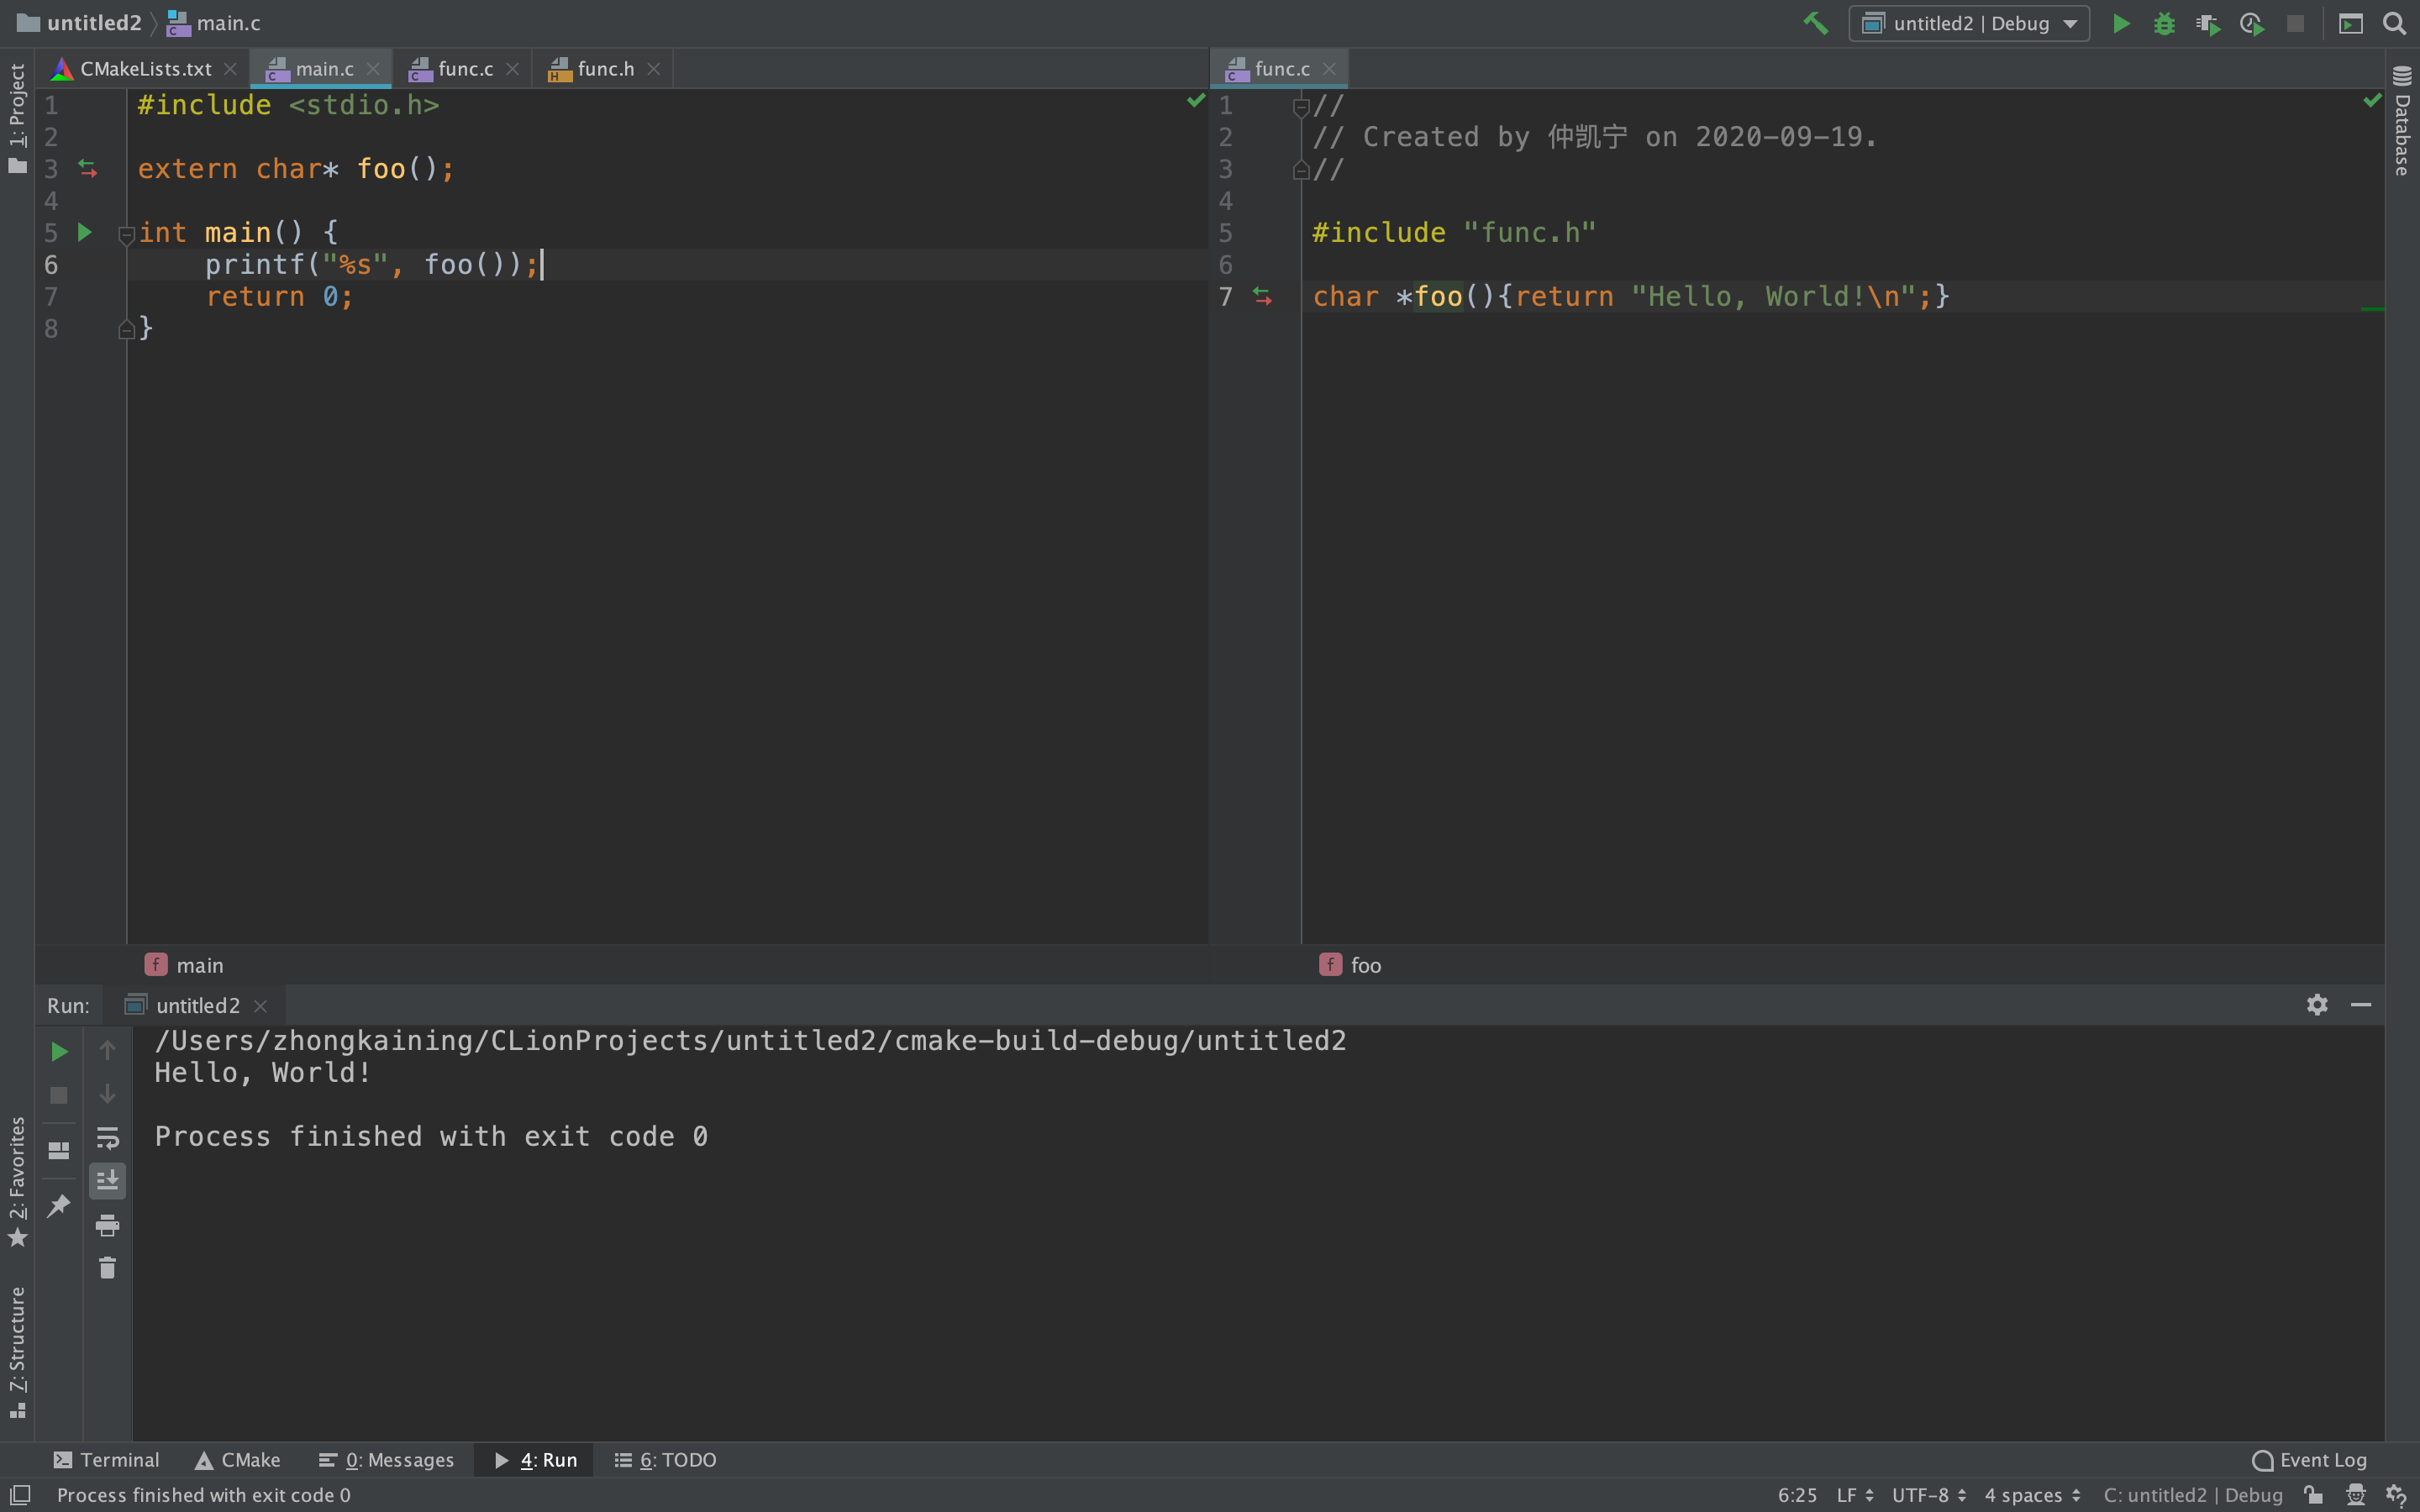Open the Event Log
The height and width of the screenshot is (1512, 2420).
[x=2309, y=1460]
